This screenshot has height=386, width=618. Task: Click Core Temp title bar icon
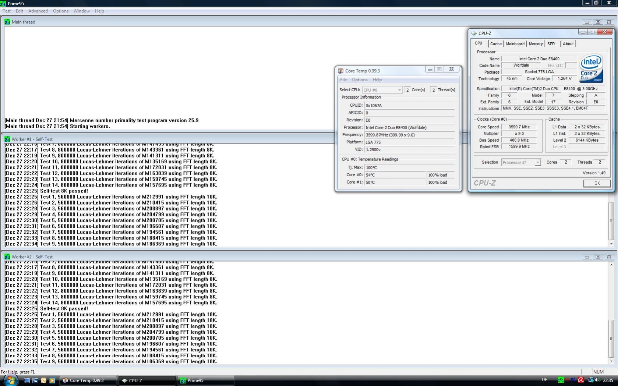[340, 71]
